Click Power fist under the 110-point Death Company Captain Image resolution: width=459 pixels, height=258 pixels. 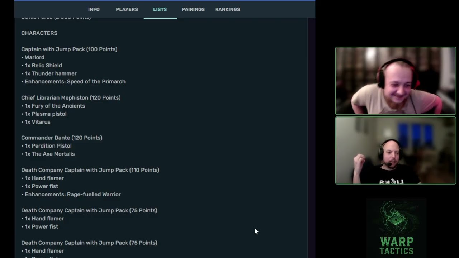click(x=40, y=186)
